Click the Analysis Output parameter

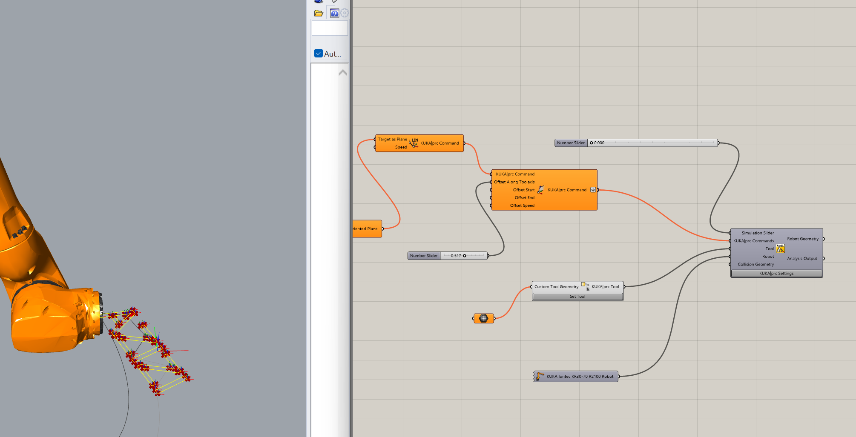[802, 258]
